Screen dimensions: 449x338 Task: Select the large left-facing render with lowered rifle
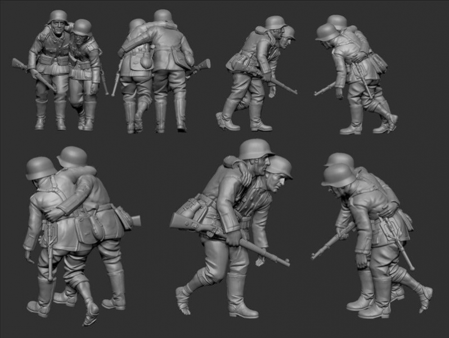(x=372, y=235)
